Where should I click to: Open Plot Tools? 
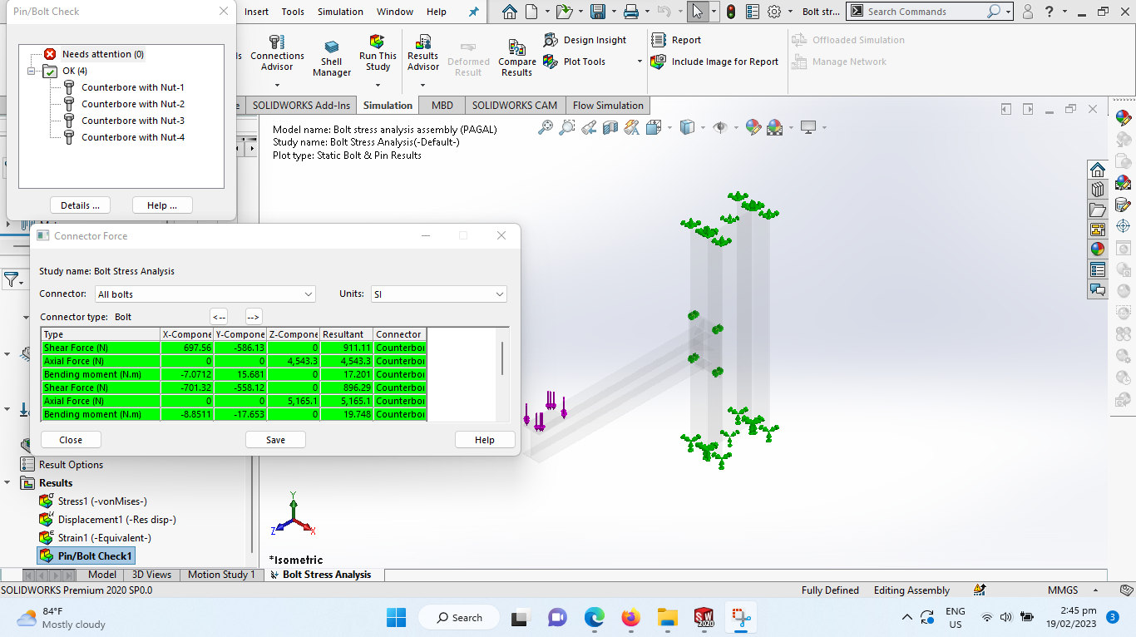[574, 62]
